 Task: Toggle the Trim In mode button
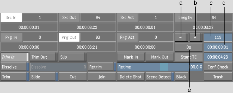(15, 57)
